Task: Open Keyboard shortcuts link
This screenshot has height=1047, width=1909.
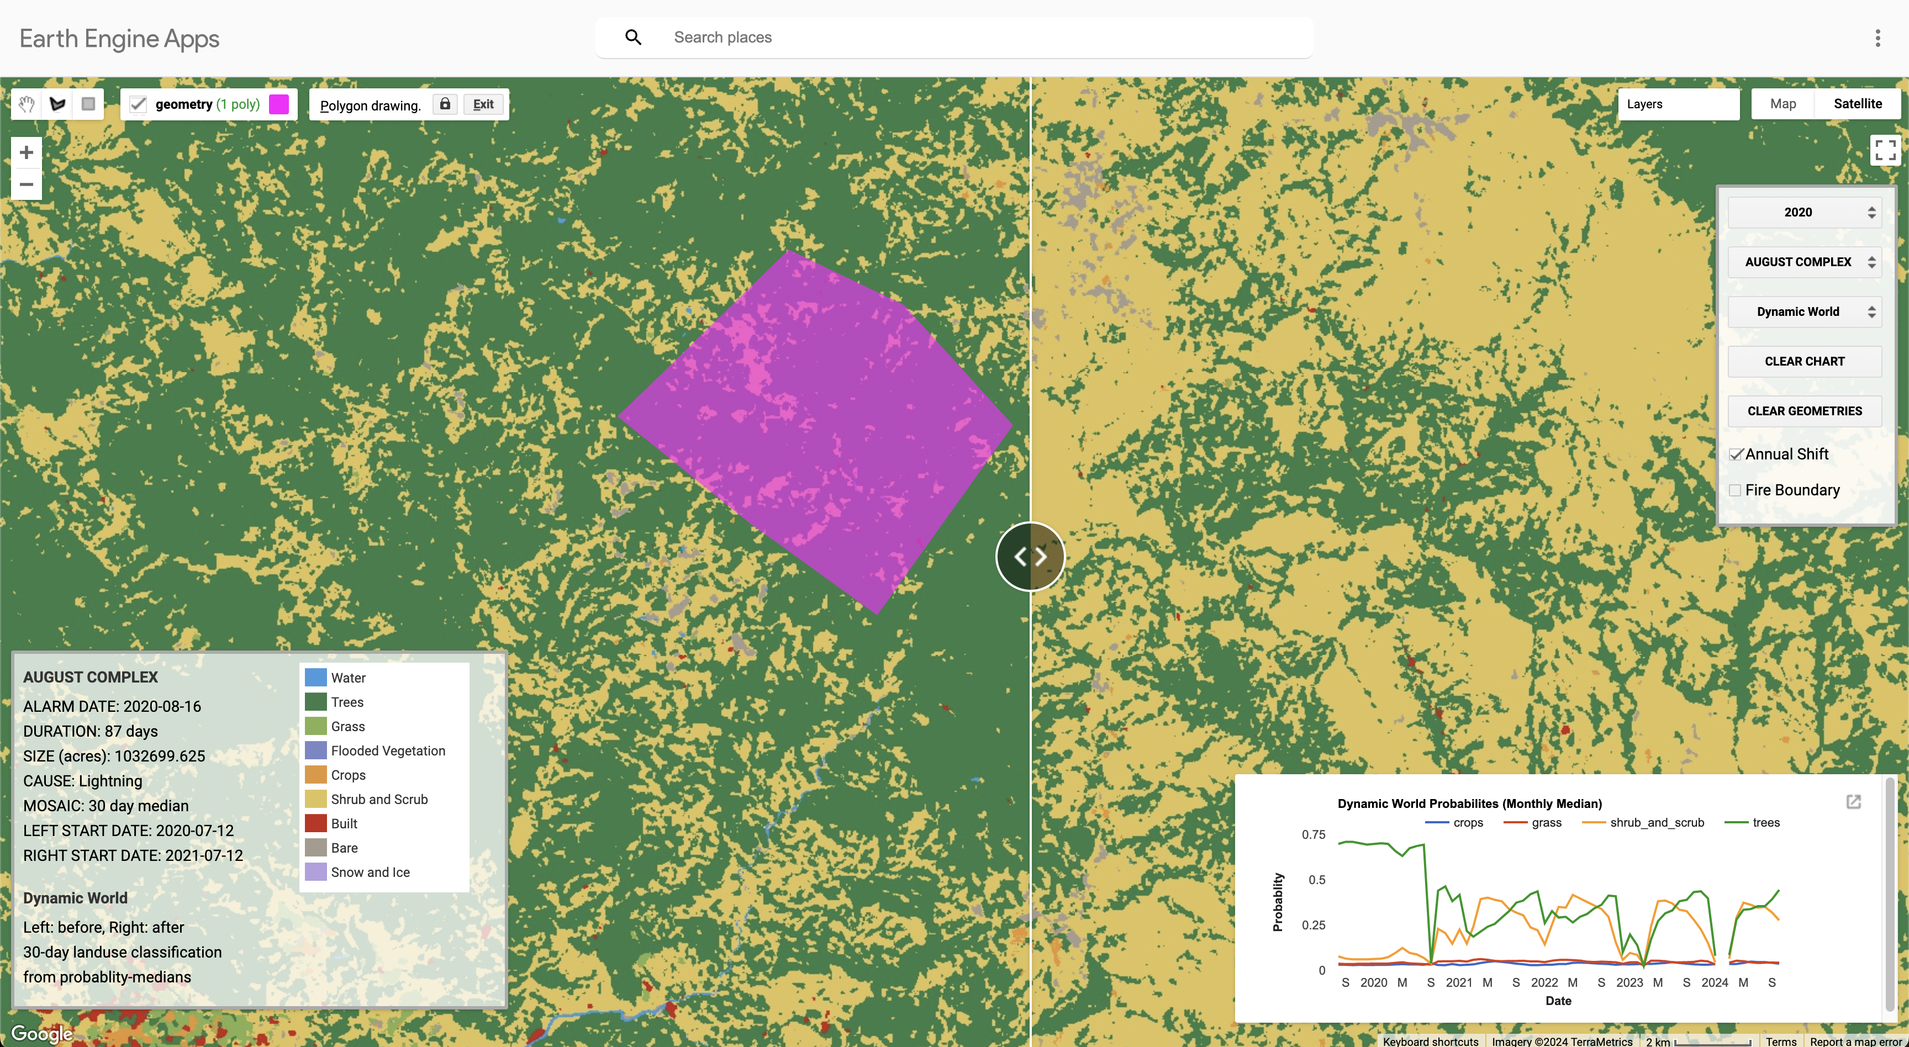Action: 1430,1041
